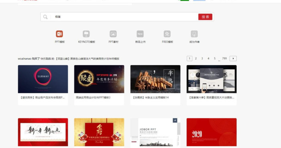Open the red 2020 template thumbnail

[x=212, y=132]
